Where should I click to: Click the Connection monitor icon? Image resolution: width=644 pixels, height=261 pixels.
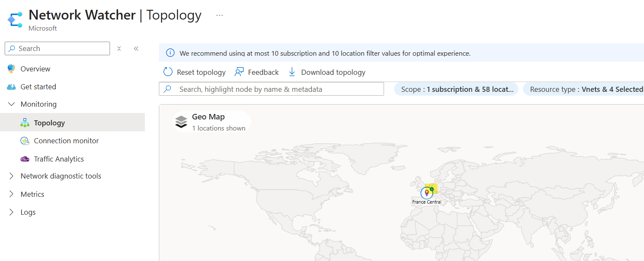click(x=25, y=141)
